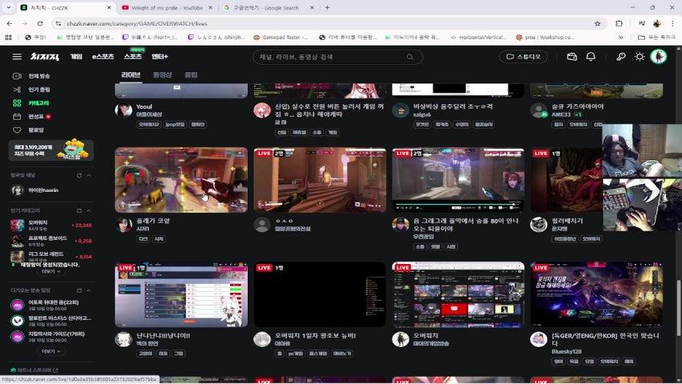
Task: Focus the channel/live/video search field
Action: click(x=337, y=57)
